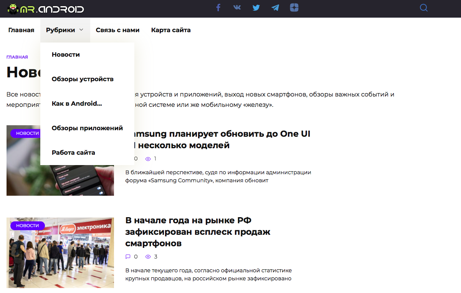The height and width of the screenshot is (293, 461).
Task: Open site search via magnifier icon
Action: [423, 8]
